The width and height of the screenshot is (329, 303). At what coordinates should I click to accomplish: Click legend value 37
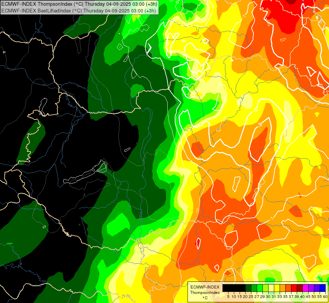point(291,297)
